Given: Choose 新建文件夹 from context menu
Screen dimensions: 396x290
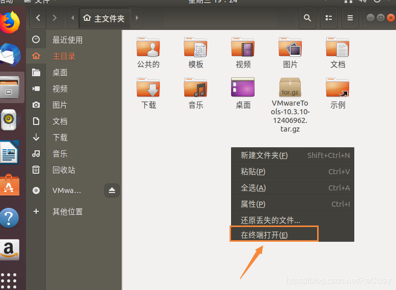Looking at the screenshot, I should coord(293,155).
